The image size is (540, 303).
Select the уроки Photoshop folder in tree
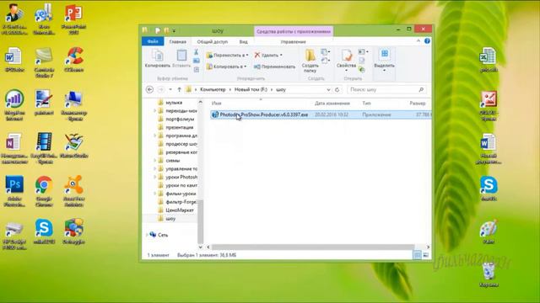(181, 177)
